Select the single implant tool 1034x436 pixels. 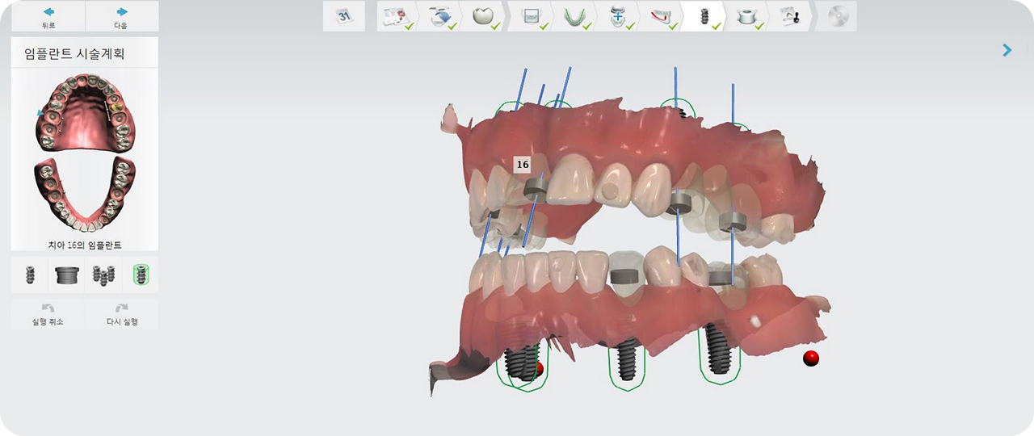click(31, 275)
